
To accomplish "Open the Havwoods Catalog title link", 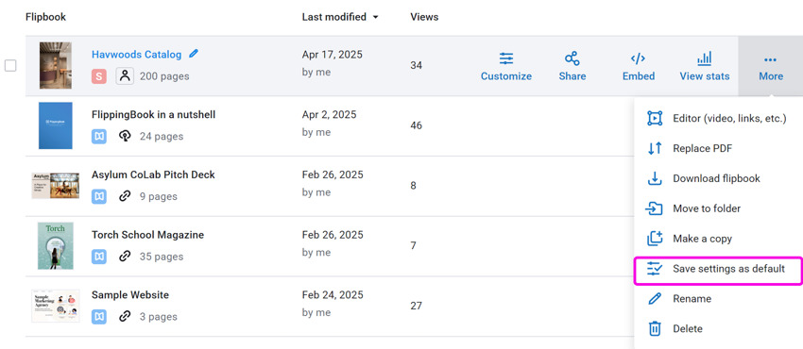I will (136, 54).
